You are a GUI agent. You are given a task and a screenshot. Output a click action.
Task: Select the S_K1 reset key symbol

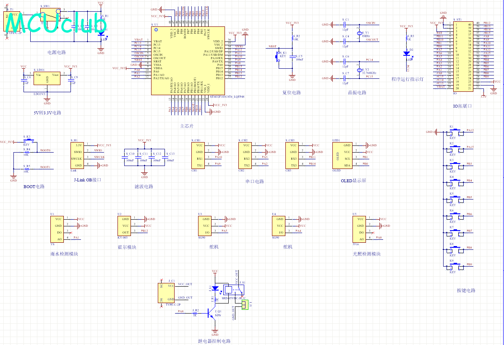click(277, 56)
